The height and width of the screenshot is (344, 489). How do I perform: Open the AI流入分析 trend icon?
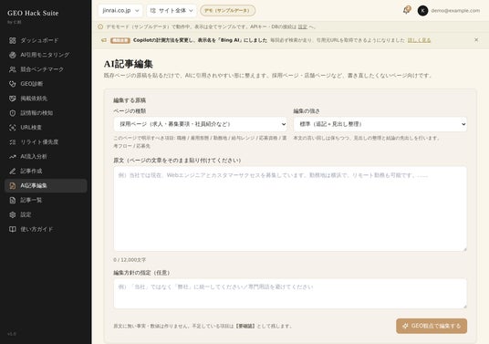point(13,157)
